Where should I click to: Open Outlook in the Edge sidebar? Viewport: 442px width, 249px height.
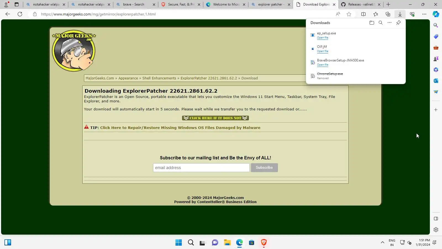pyautogui.click(x=436, y=81)
